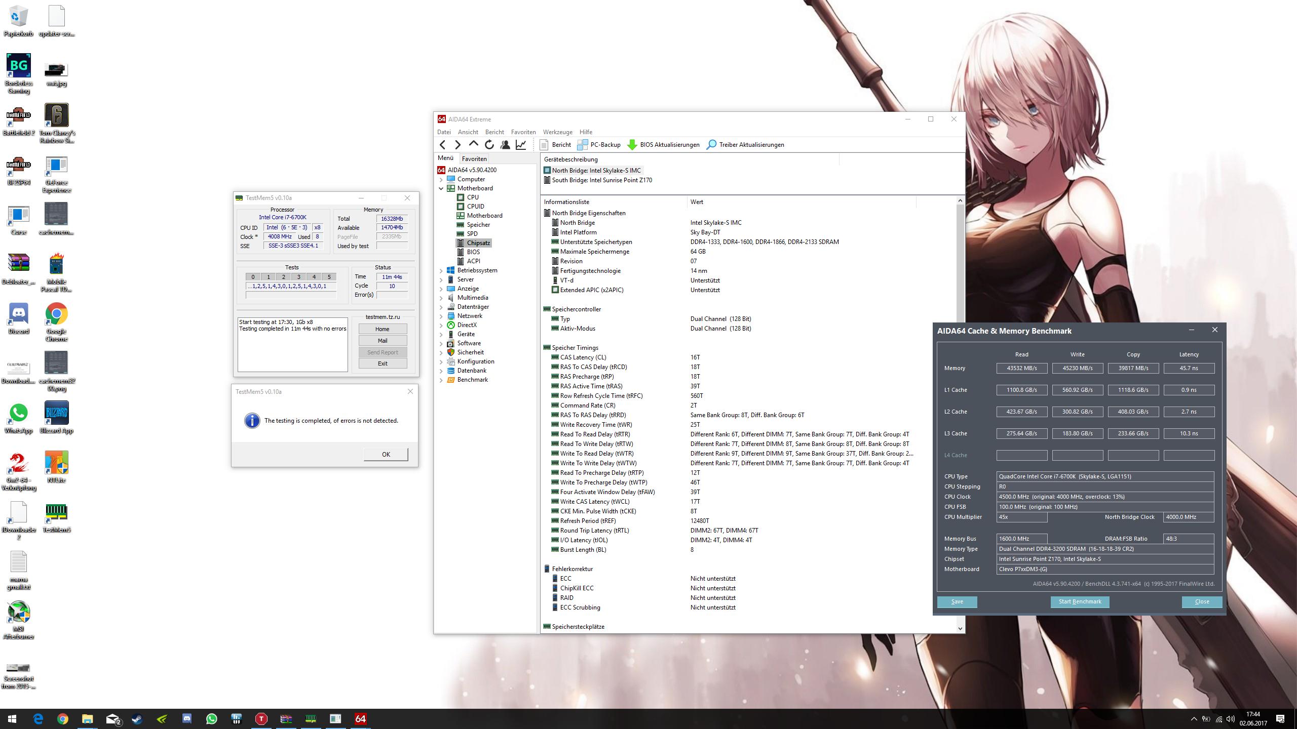Screen dimensions: 1297x729
Task: Toggle test 3 box in TestMem5
Action: pyautogui.click(x=298, y=277)
